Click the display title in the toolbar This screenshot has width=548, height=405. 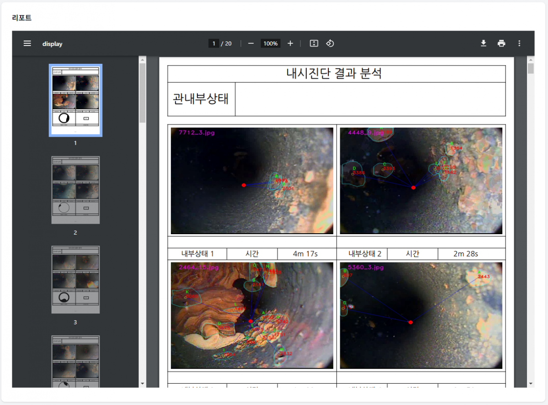[52, 44]
